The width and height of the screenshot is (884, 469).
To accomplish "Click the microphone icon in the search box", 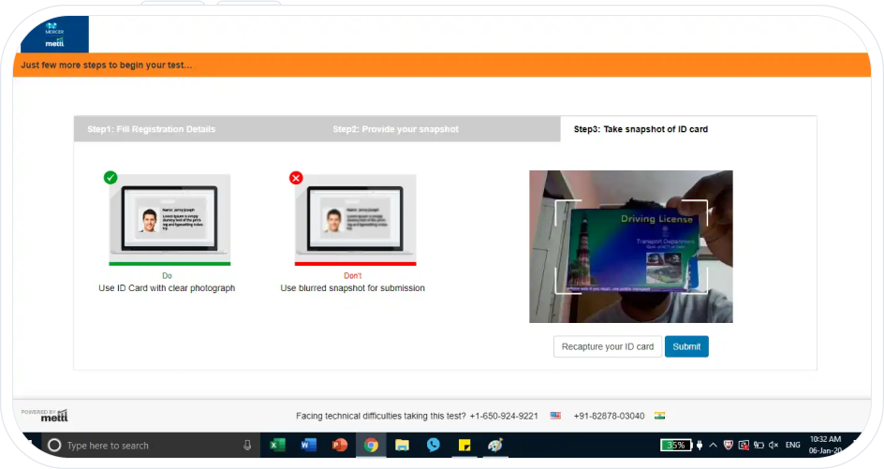I will click(247, 446).
